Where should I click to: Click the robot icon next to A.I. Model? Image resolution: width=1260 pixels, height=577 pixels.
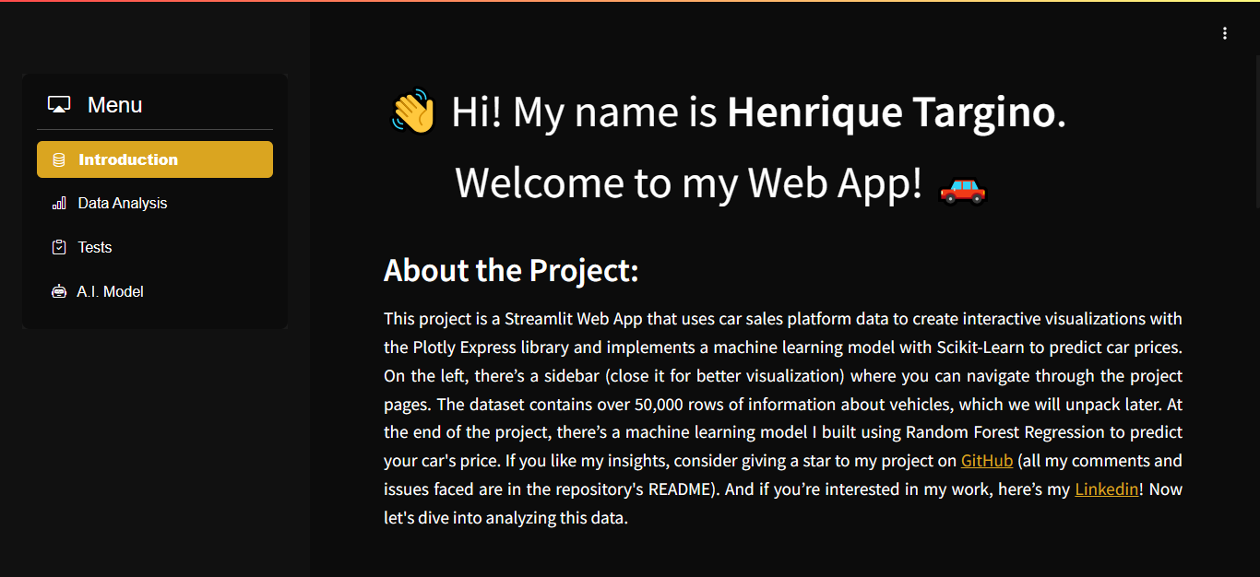coord(59,292)
